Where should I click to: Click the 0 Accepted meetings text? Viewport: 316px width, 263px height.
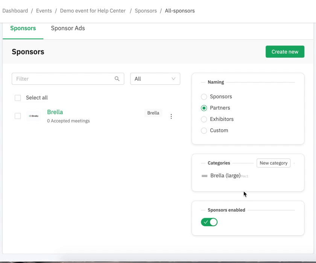coord(68,121)
